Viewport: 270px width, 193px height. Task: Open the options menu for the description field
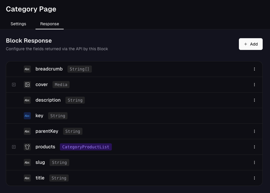254,100
